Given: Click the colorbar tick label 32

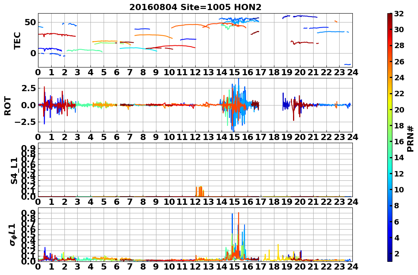Looking at the screenshot, I should 399,14.
